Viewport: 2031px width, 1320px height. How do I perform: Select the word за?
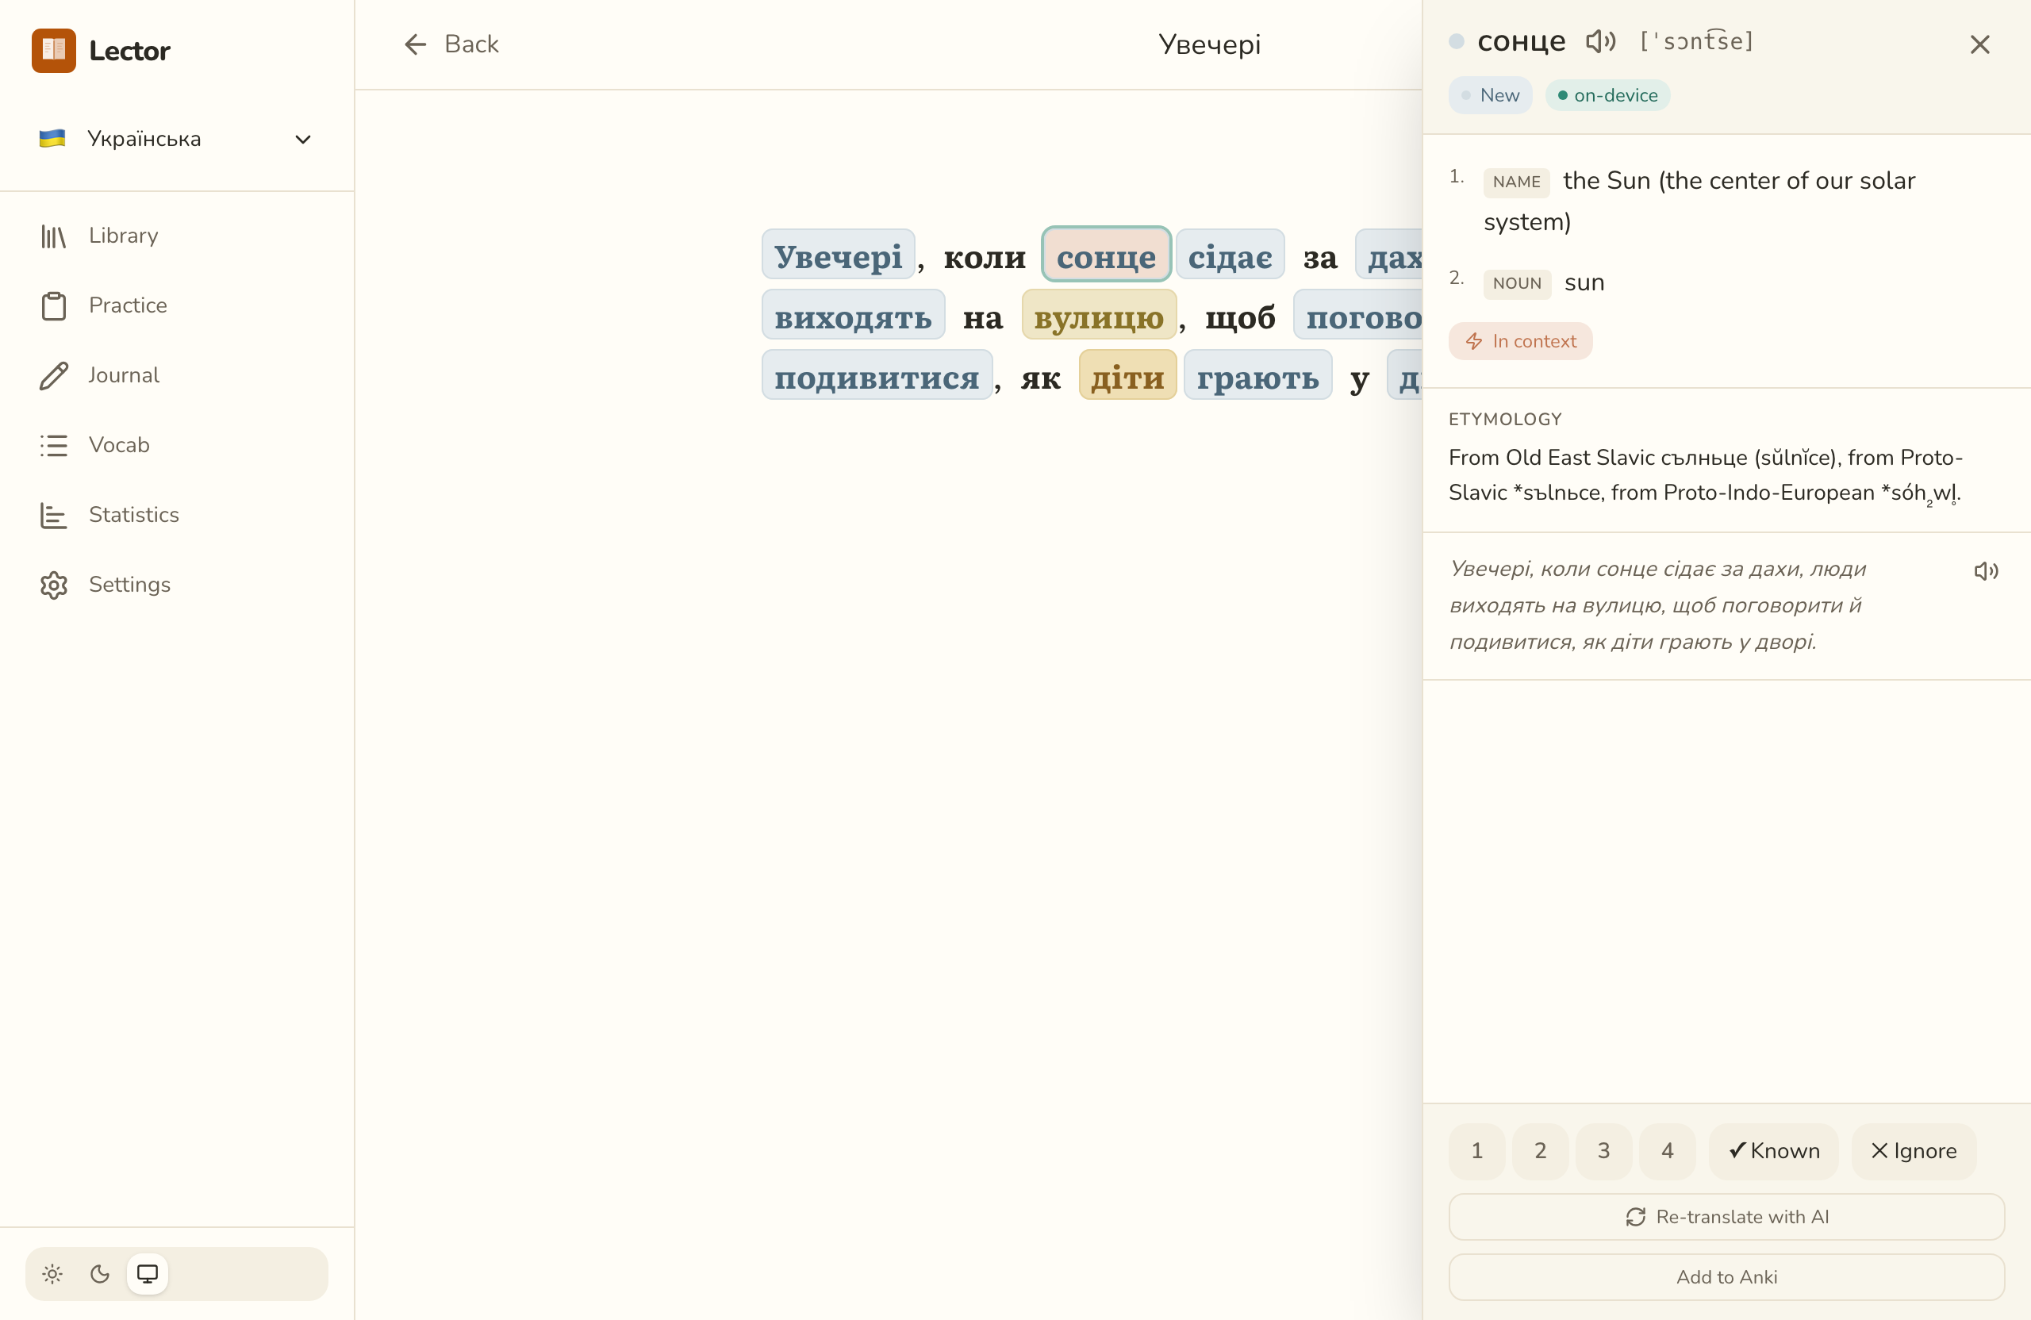[1319, 256]
